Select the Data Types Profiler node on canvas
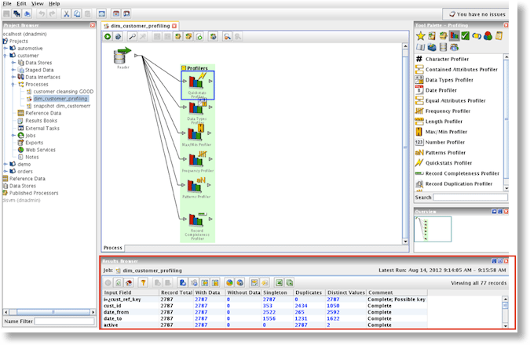Image resolution: width=530 pixels, height=345 pixels. tap(197, 111)
